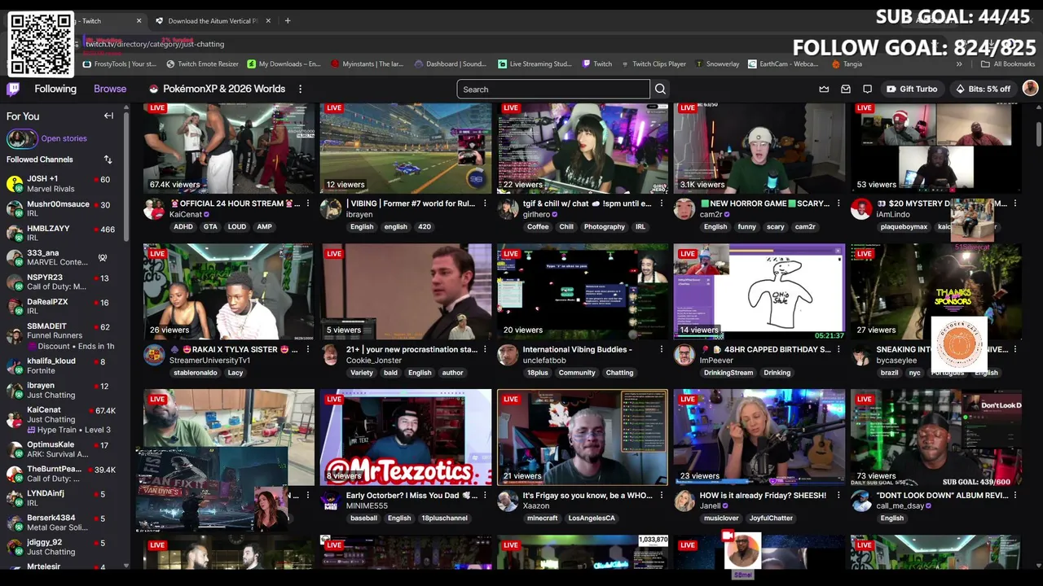Open the All Bookmarks folder
The width and height of the screenshot is (1043, 586).
(x=1007, y=63)
